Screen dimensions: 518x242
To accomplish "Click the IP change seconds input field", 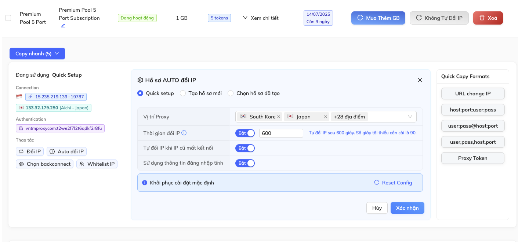I will [x=281, y=133].
